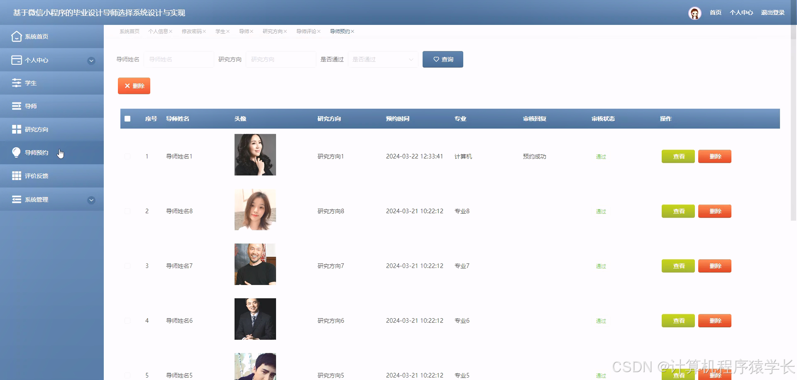Click the 预约时间 column header
Screen dimensions: 797x380
point(398,119)
